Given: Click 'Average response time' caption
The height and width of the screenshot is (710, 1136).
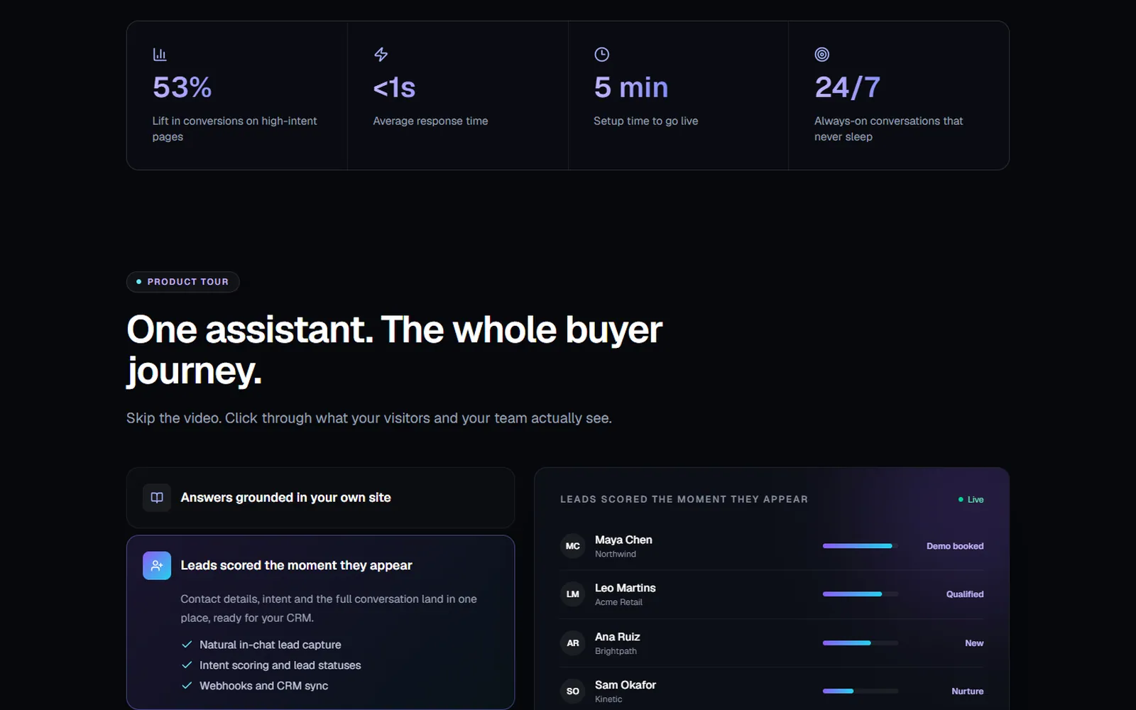Looking at the screenshot, I should [431, 121].
